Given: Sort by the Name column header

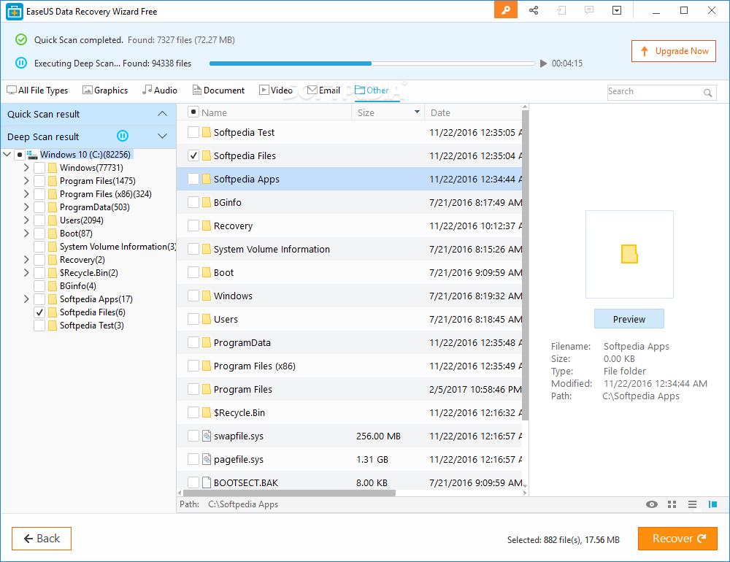Looking at the screenshot, I should 214,112.
